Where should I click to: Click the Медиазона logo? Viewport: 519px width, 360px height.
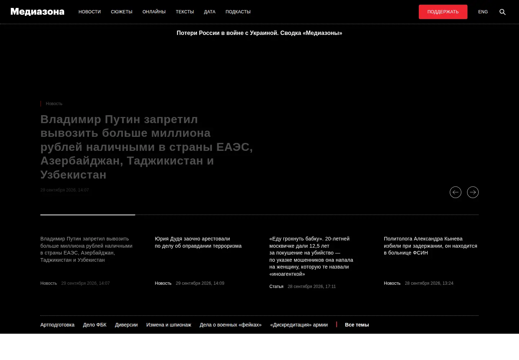[x=37, y=12]
